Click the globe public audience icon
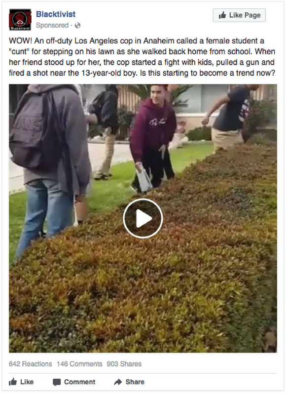This screenshot has width=286, height=395. tap(78, 26)
